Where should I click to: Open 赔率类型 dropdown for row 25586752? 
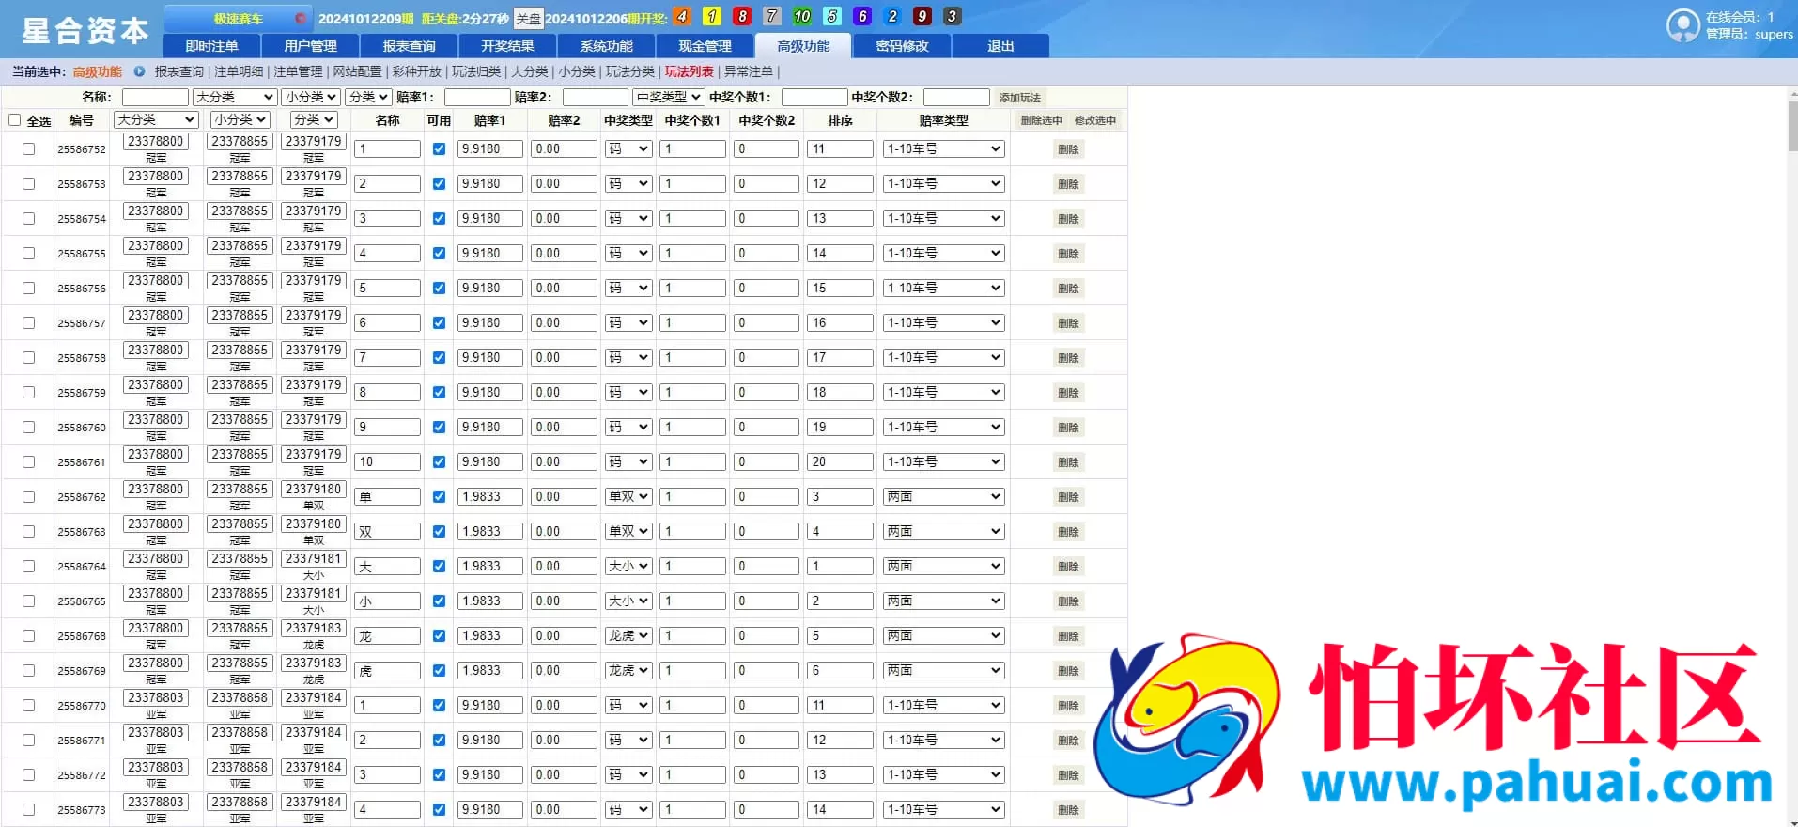click(944, 148)
